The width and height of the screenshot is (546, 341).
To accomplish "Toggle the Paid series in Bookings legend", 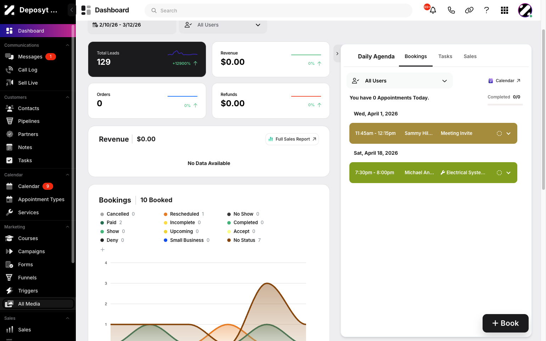I will pyautogui.click(x=111, y=222).
